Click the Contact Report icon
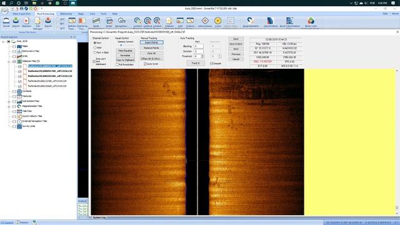 (x=157, y=21)
